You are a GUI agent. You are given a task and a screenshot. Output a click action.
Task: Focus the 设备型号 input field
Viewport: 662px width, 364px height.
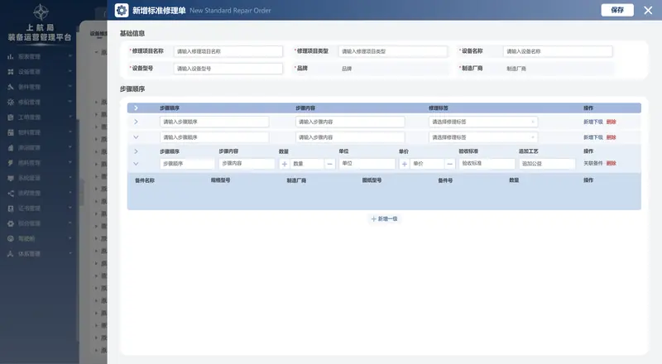228,69
